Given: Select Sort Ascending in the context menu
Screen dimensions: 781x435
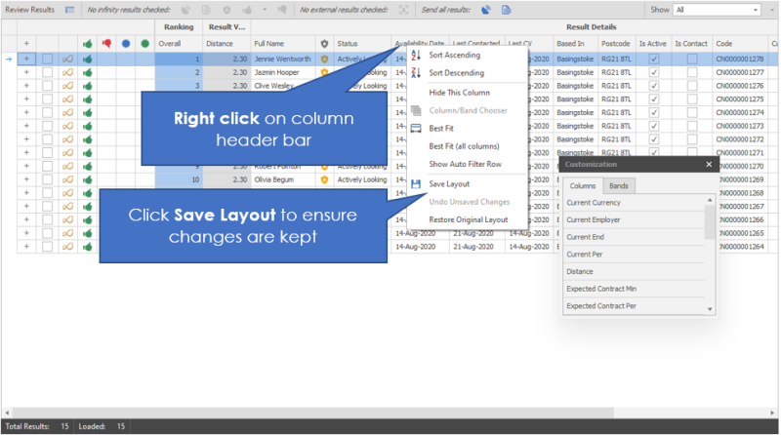Looking at the screenshot, I should pos(454,56).
